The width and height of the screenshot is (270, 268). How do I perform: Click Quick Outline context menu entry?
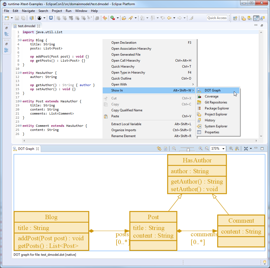[x=149, y=78]
